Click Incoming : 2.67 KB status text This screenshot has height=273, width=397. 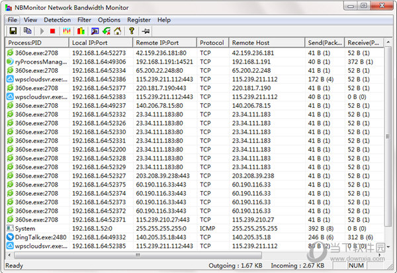[x=298, y=266]
